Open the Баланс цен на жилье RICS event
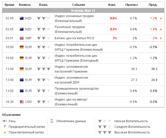 [74, 38]
